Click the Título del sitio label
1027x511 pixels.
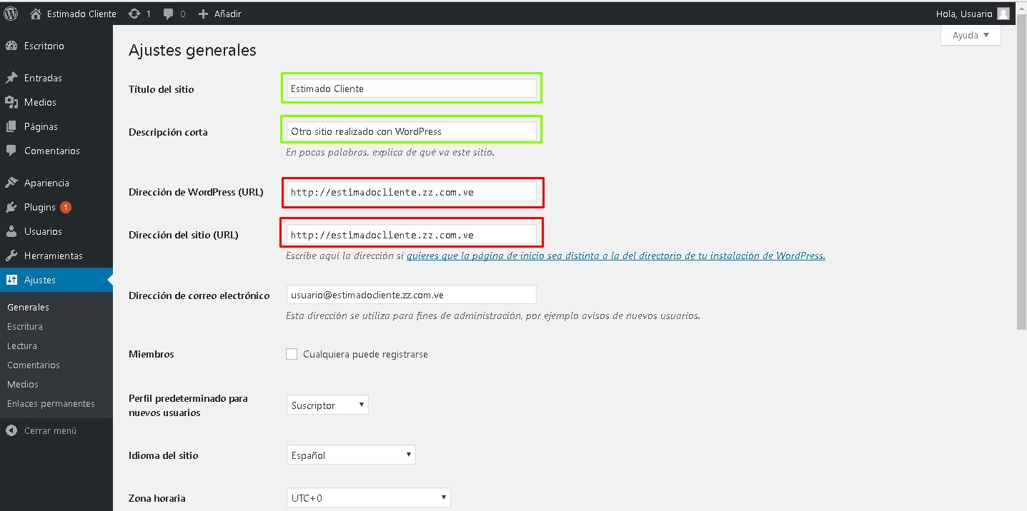point(161,89)
